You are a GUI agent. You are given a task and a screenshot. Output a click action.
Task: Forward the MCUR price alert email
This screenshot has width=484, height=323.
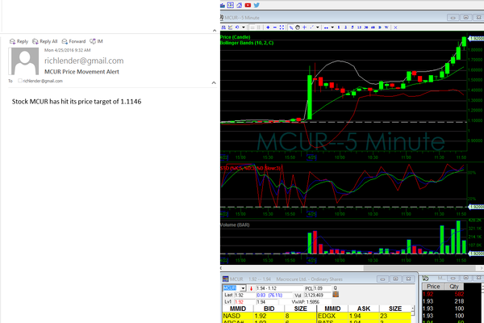(74, 41)
